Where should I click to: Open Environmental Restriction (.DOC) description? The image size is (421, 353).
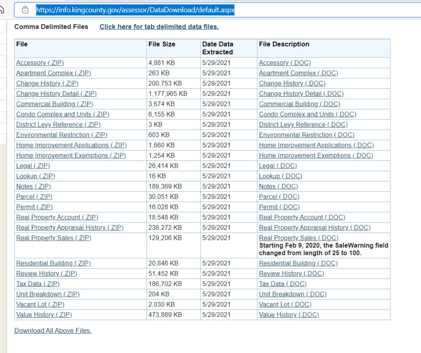pos(306,135)
